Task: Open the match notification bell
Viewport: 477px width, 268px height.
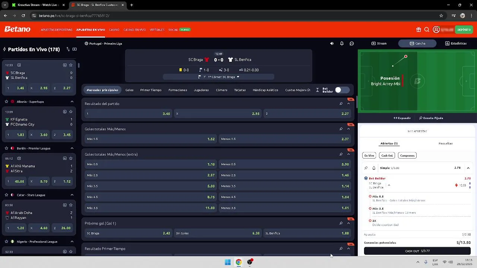Action: pos(342,44)
